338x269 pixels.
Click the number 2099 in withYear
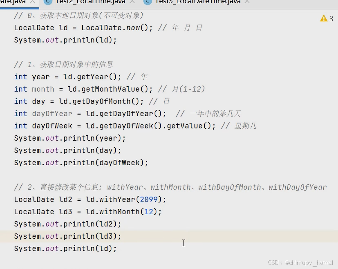149,200
